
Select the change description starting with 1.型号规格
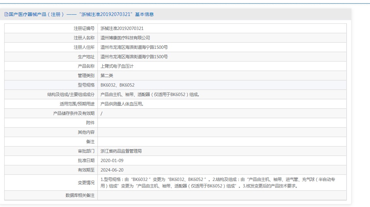click(x=218, y=183)
